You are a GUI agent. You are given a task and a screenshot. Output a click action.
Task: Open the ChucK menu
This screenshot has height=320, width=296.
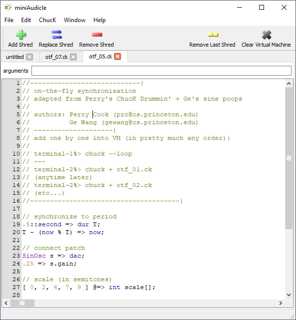(47, 20)
